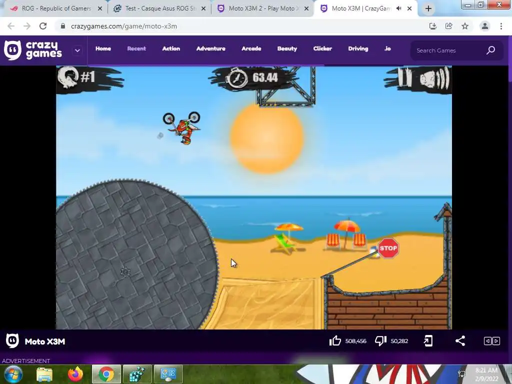
Task: Click the install app icon in address bar
Action: 433,26
